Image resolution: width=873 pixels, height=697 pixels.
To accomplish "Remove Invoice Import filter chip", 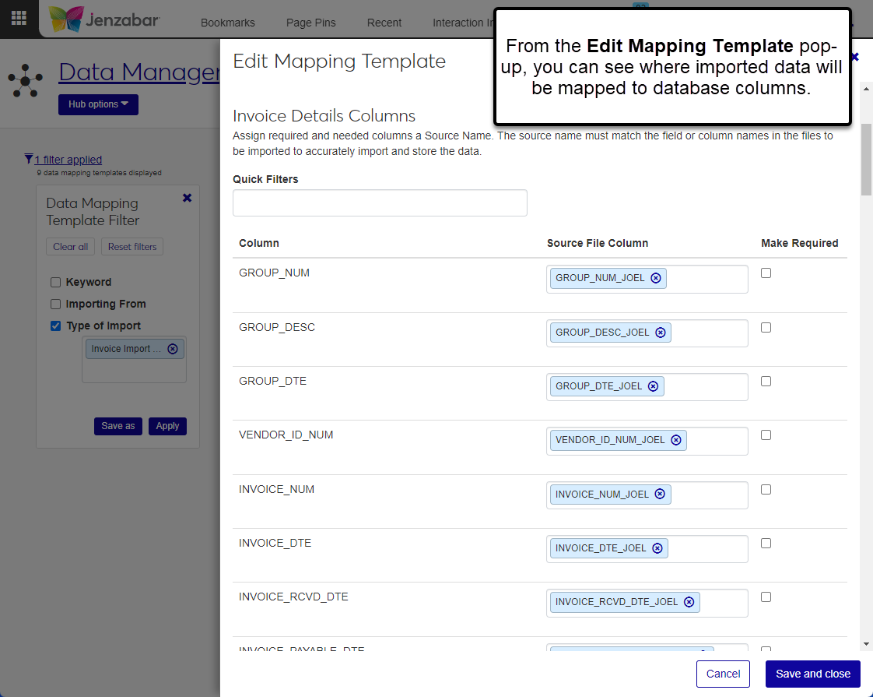I will tap(173, 349).
